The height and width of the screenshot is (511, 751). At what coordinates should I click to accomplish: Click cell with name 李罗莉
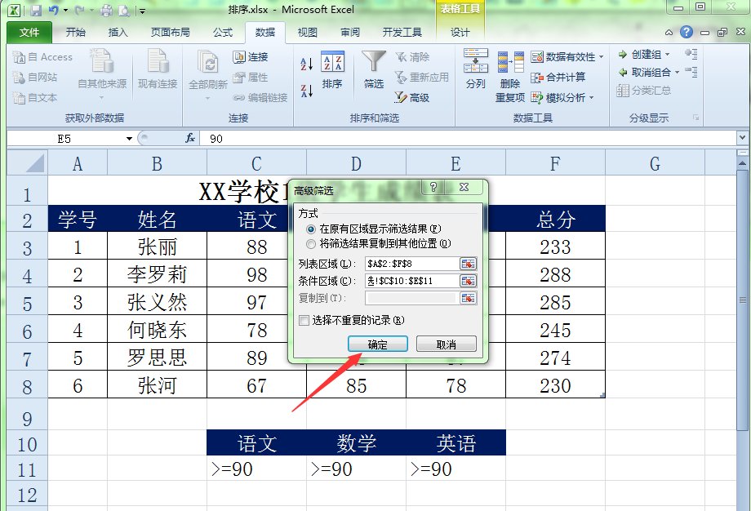tap(157, 274)
